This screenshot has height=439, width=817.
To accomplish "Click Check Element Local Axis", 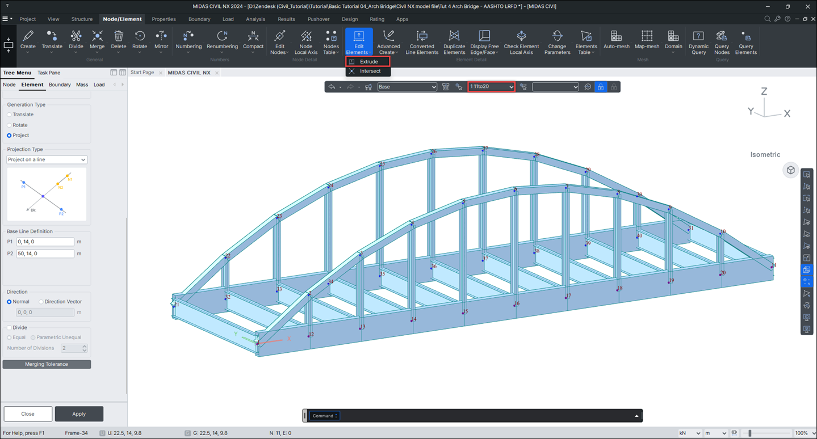I will 521,42.
